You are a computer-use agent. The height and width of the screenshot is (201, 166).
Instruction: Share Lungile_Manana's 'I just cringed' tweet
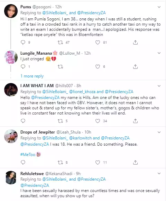tap(135, 66)
